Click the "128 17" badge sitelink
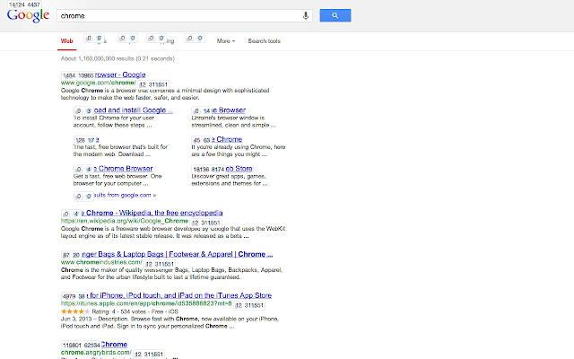Image resolution: width=574 pixels, height=359 pixels. tap(86, 140)
